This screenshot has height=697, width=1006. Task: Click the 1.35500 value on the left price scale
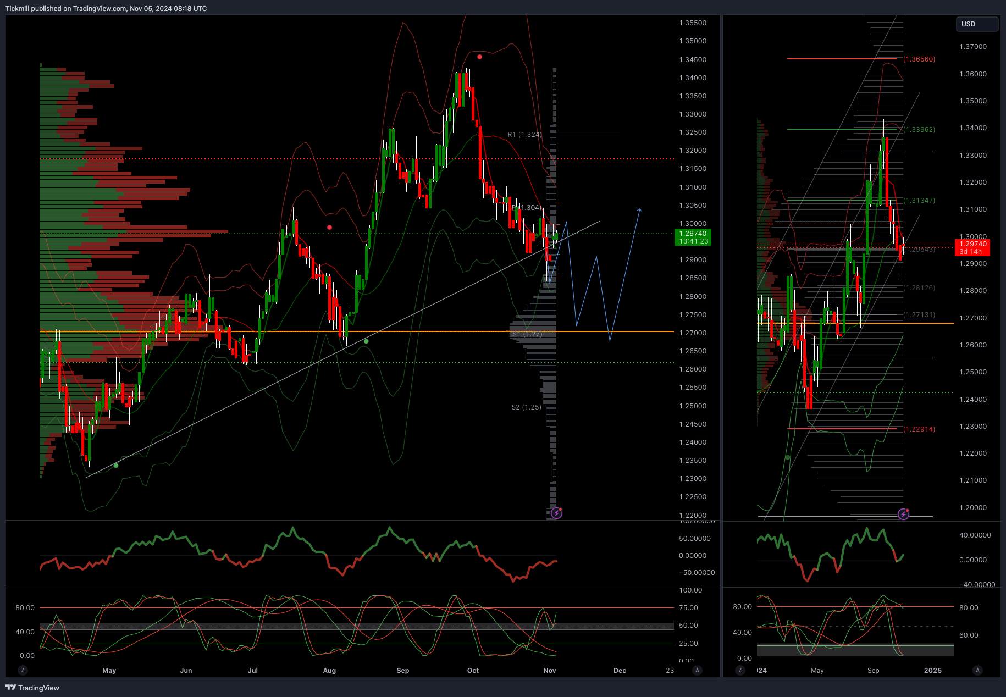tap(693, 23)
